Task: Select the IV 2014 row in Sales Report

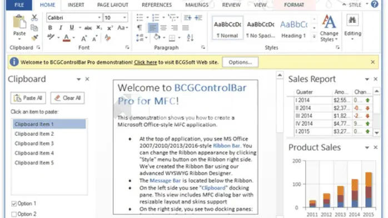Action: [333, 123]
